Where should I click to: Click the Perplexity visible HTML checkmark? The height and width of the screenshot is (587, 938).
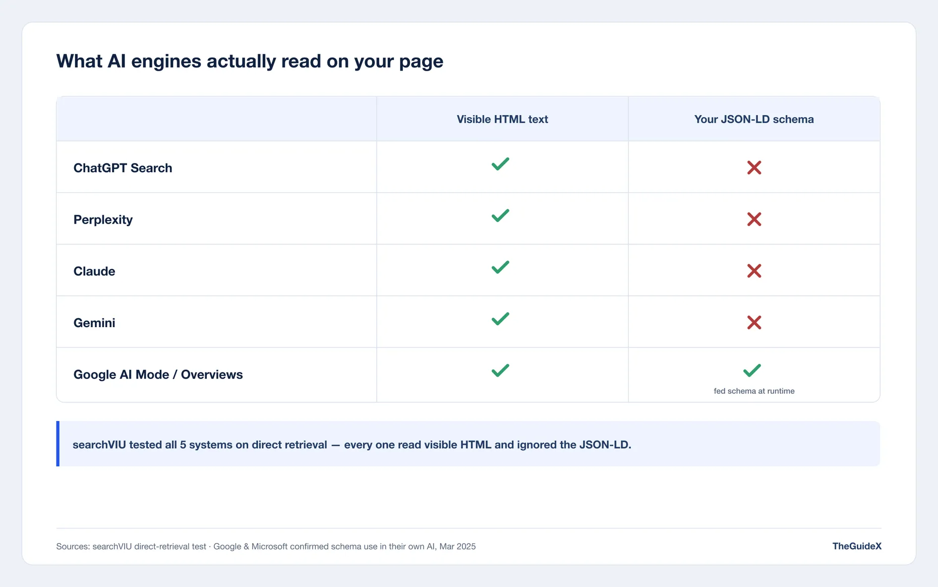tap(500, 216)
